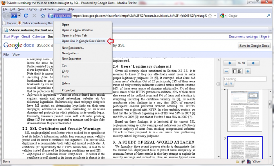Choose Delete in context menu
The image size is (274, 166).
83,83
